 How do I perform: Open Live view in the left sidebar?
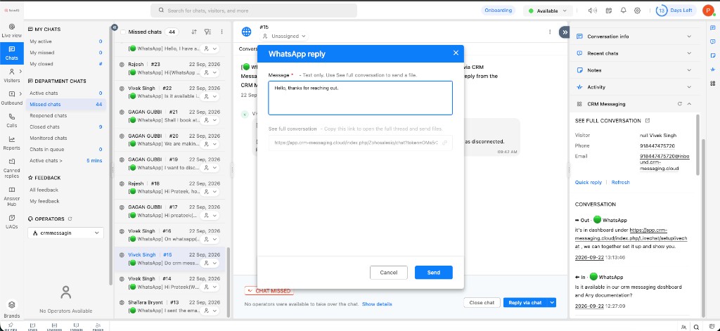tap(11, 30)
